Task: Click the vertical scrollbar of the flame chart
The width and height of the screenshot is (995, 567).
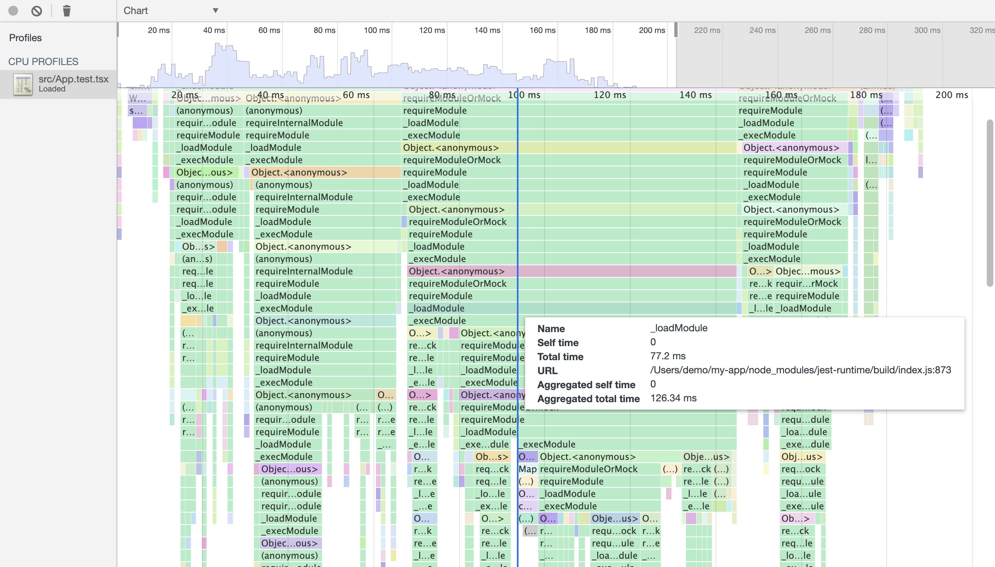Action: pyautogui.click(x=990, y=203)
